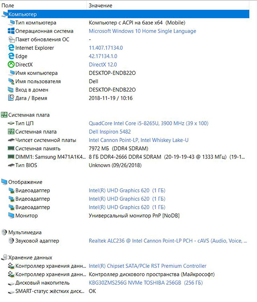Click the Тип компьютера row icon

coord(11,22)
